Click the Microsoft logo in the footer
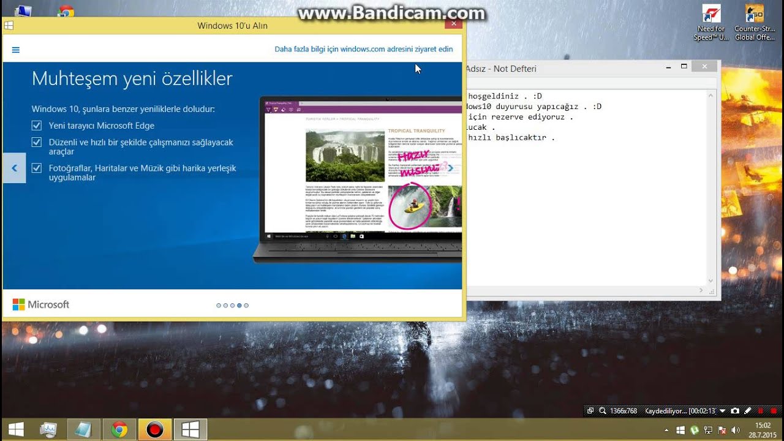Viewport: 784px width, 441px height. pos(41,304)
